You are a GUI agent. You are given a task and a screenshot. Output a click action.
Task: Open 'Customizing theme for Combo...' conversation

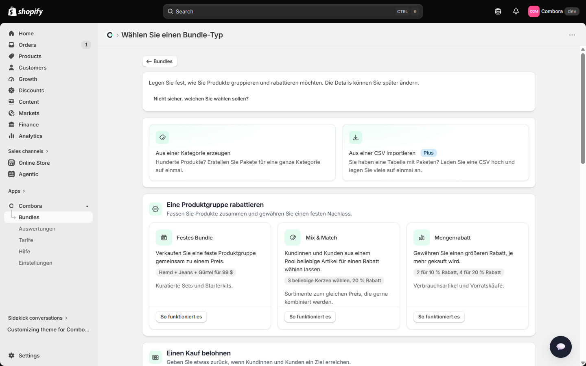click(x=48, y=329)
